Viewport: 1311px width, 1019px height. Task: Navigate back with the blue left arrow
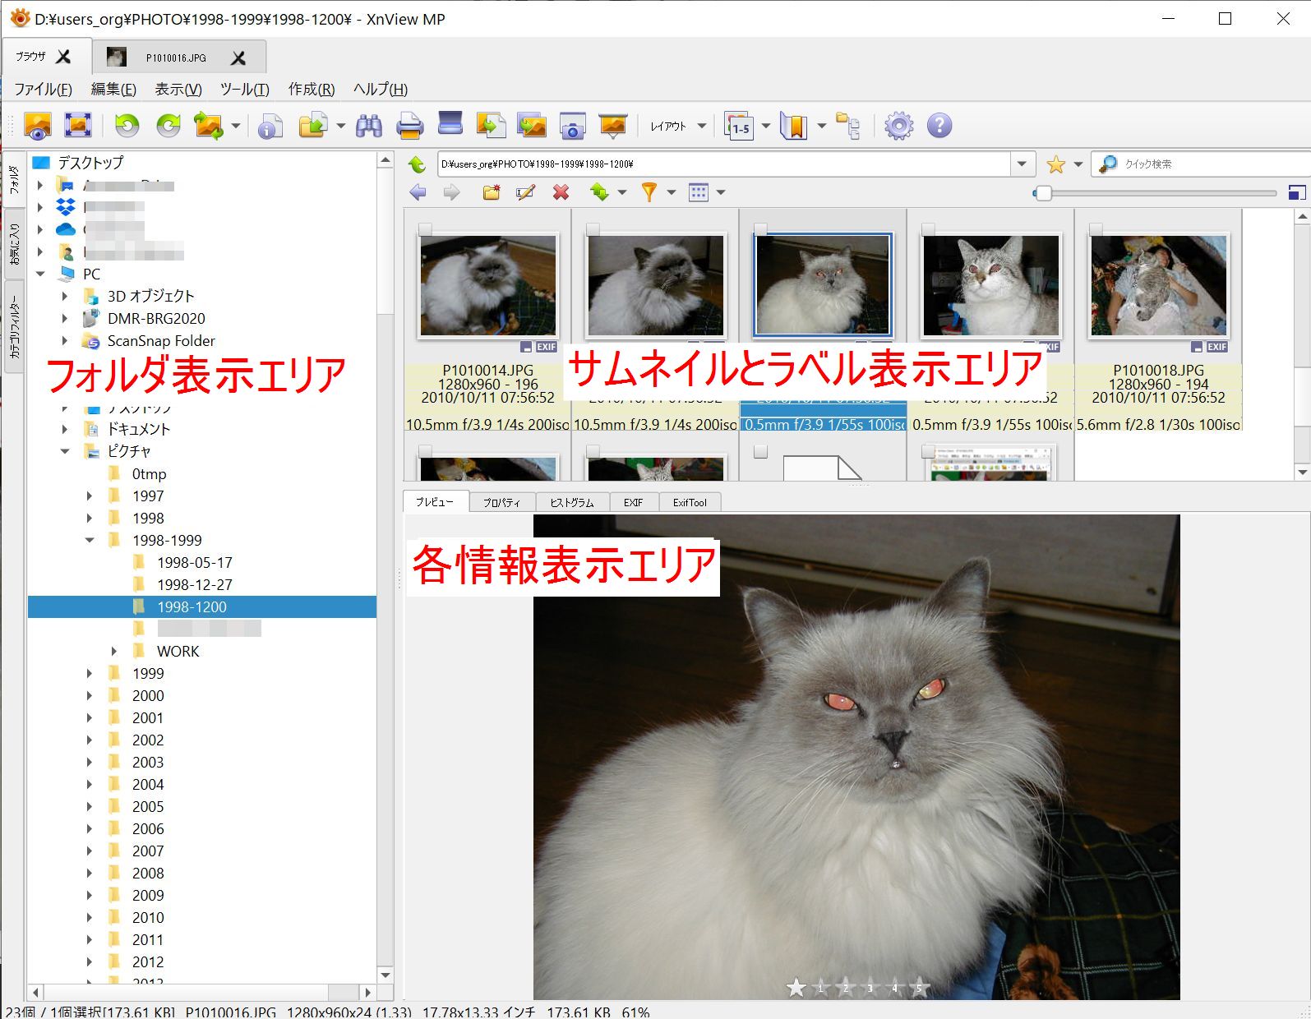418,192
